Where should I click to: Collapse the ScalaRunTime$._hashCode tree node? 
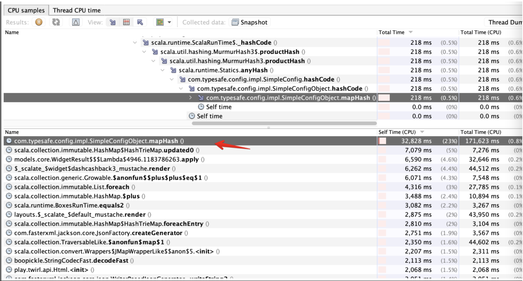coord(135,43)
